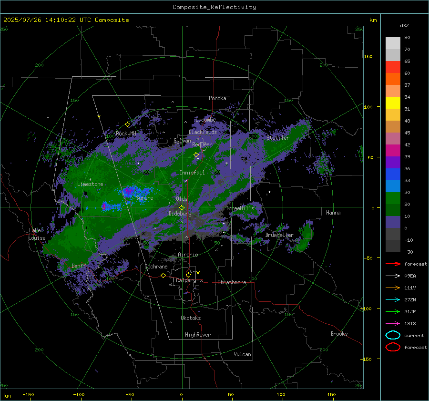Click the green 31JP arrow icon

[x=393, y=311]
